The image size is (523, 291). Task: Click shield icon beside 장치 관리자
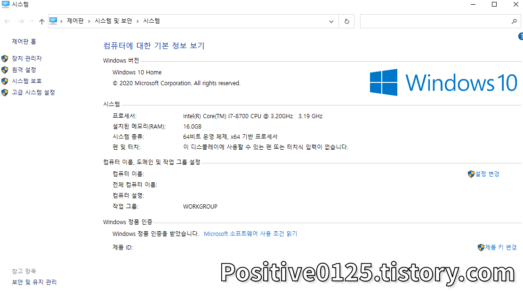pyautogui.click(x=5, y=59)
